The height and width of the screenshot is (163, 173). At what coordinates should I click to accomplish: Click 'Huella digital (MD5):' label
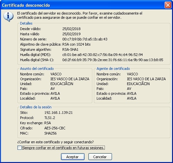tap(36, 55)
